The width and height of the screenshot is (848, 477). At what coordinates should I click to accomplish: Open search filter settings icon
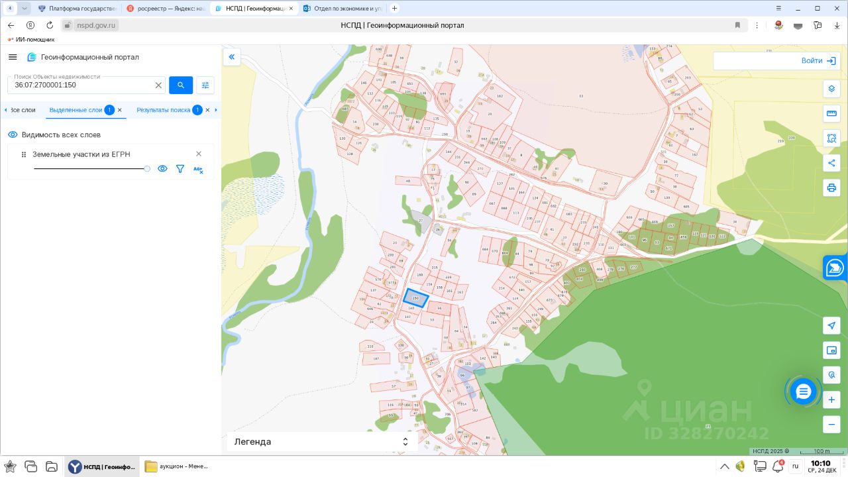coord(205,85)
